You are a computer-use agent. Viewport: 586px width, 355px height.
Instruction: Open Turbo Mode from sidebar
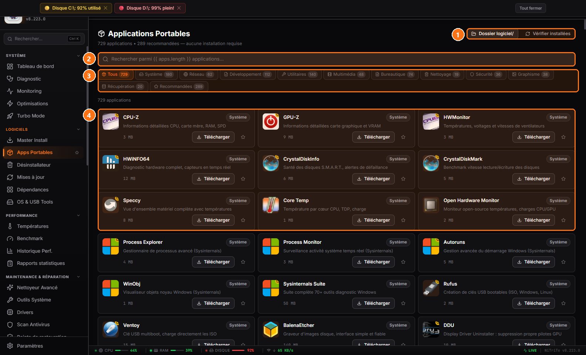tap(43, 116)
